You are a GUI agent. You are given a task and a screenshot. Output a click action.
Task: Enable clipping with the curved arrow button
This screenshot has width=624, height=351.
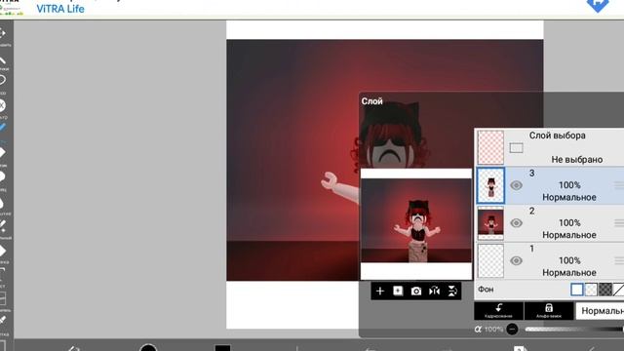coord(498,310)
